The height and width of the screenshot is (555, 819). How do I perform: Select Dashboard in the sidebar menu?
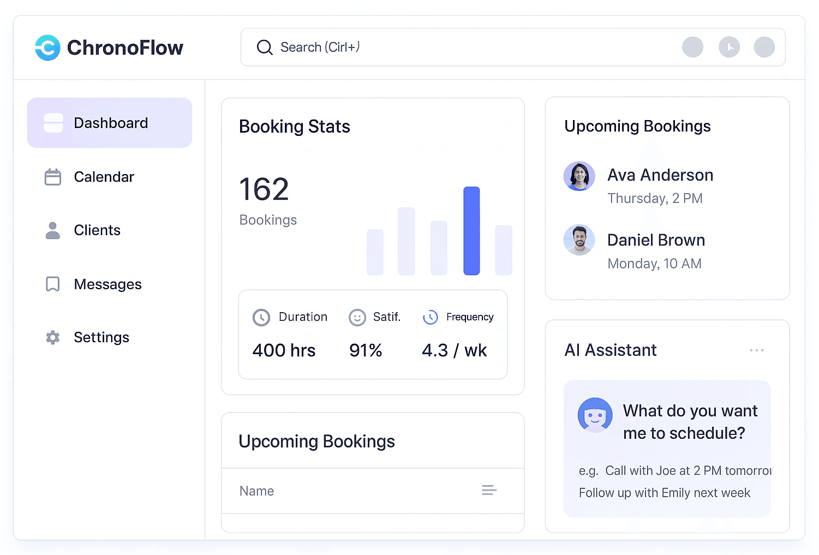pyautogui.click(x=109, y=123)
